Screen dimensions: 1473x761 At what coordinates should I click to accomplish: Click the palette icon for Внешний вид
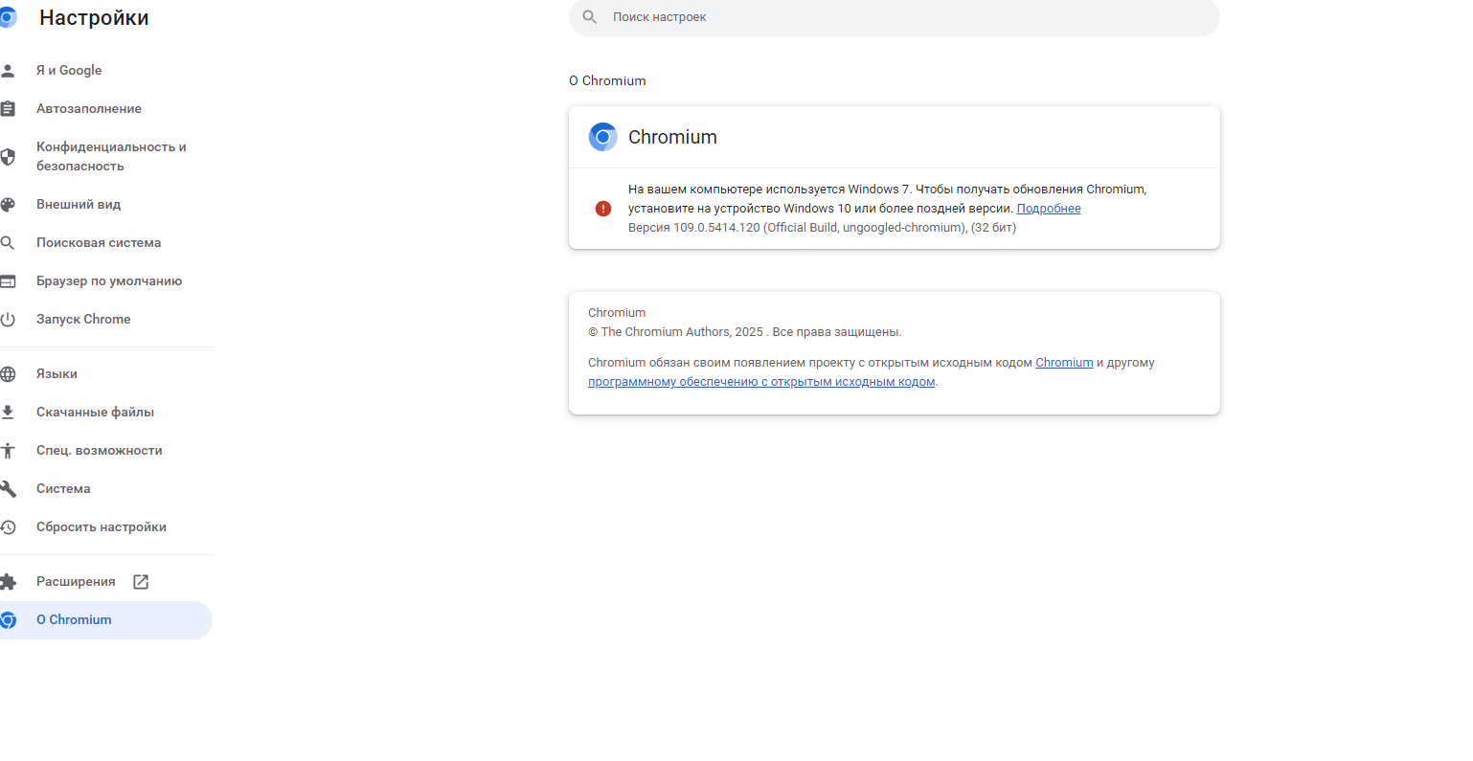coord(8,204)
